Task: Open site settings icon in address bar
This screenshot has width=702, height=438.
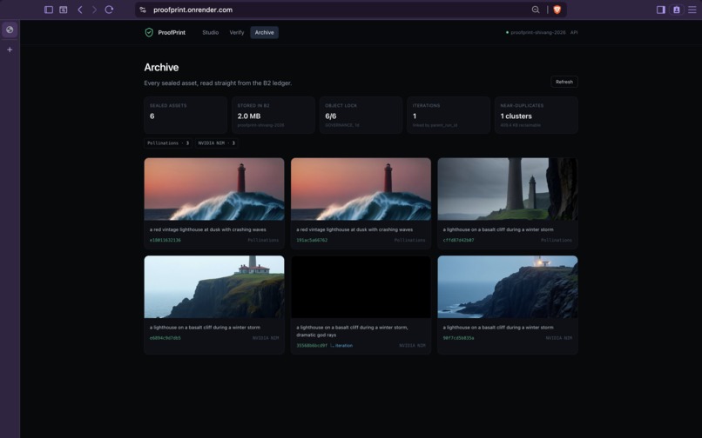Action: [143, 10]
